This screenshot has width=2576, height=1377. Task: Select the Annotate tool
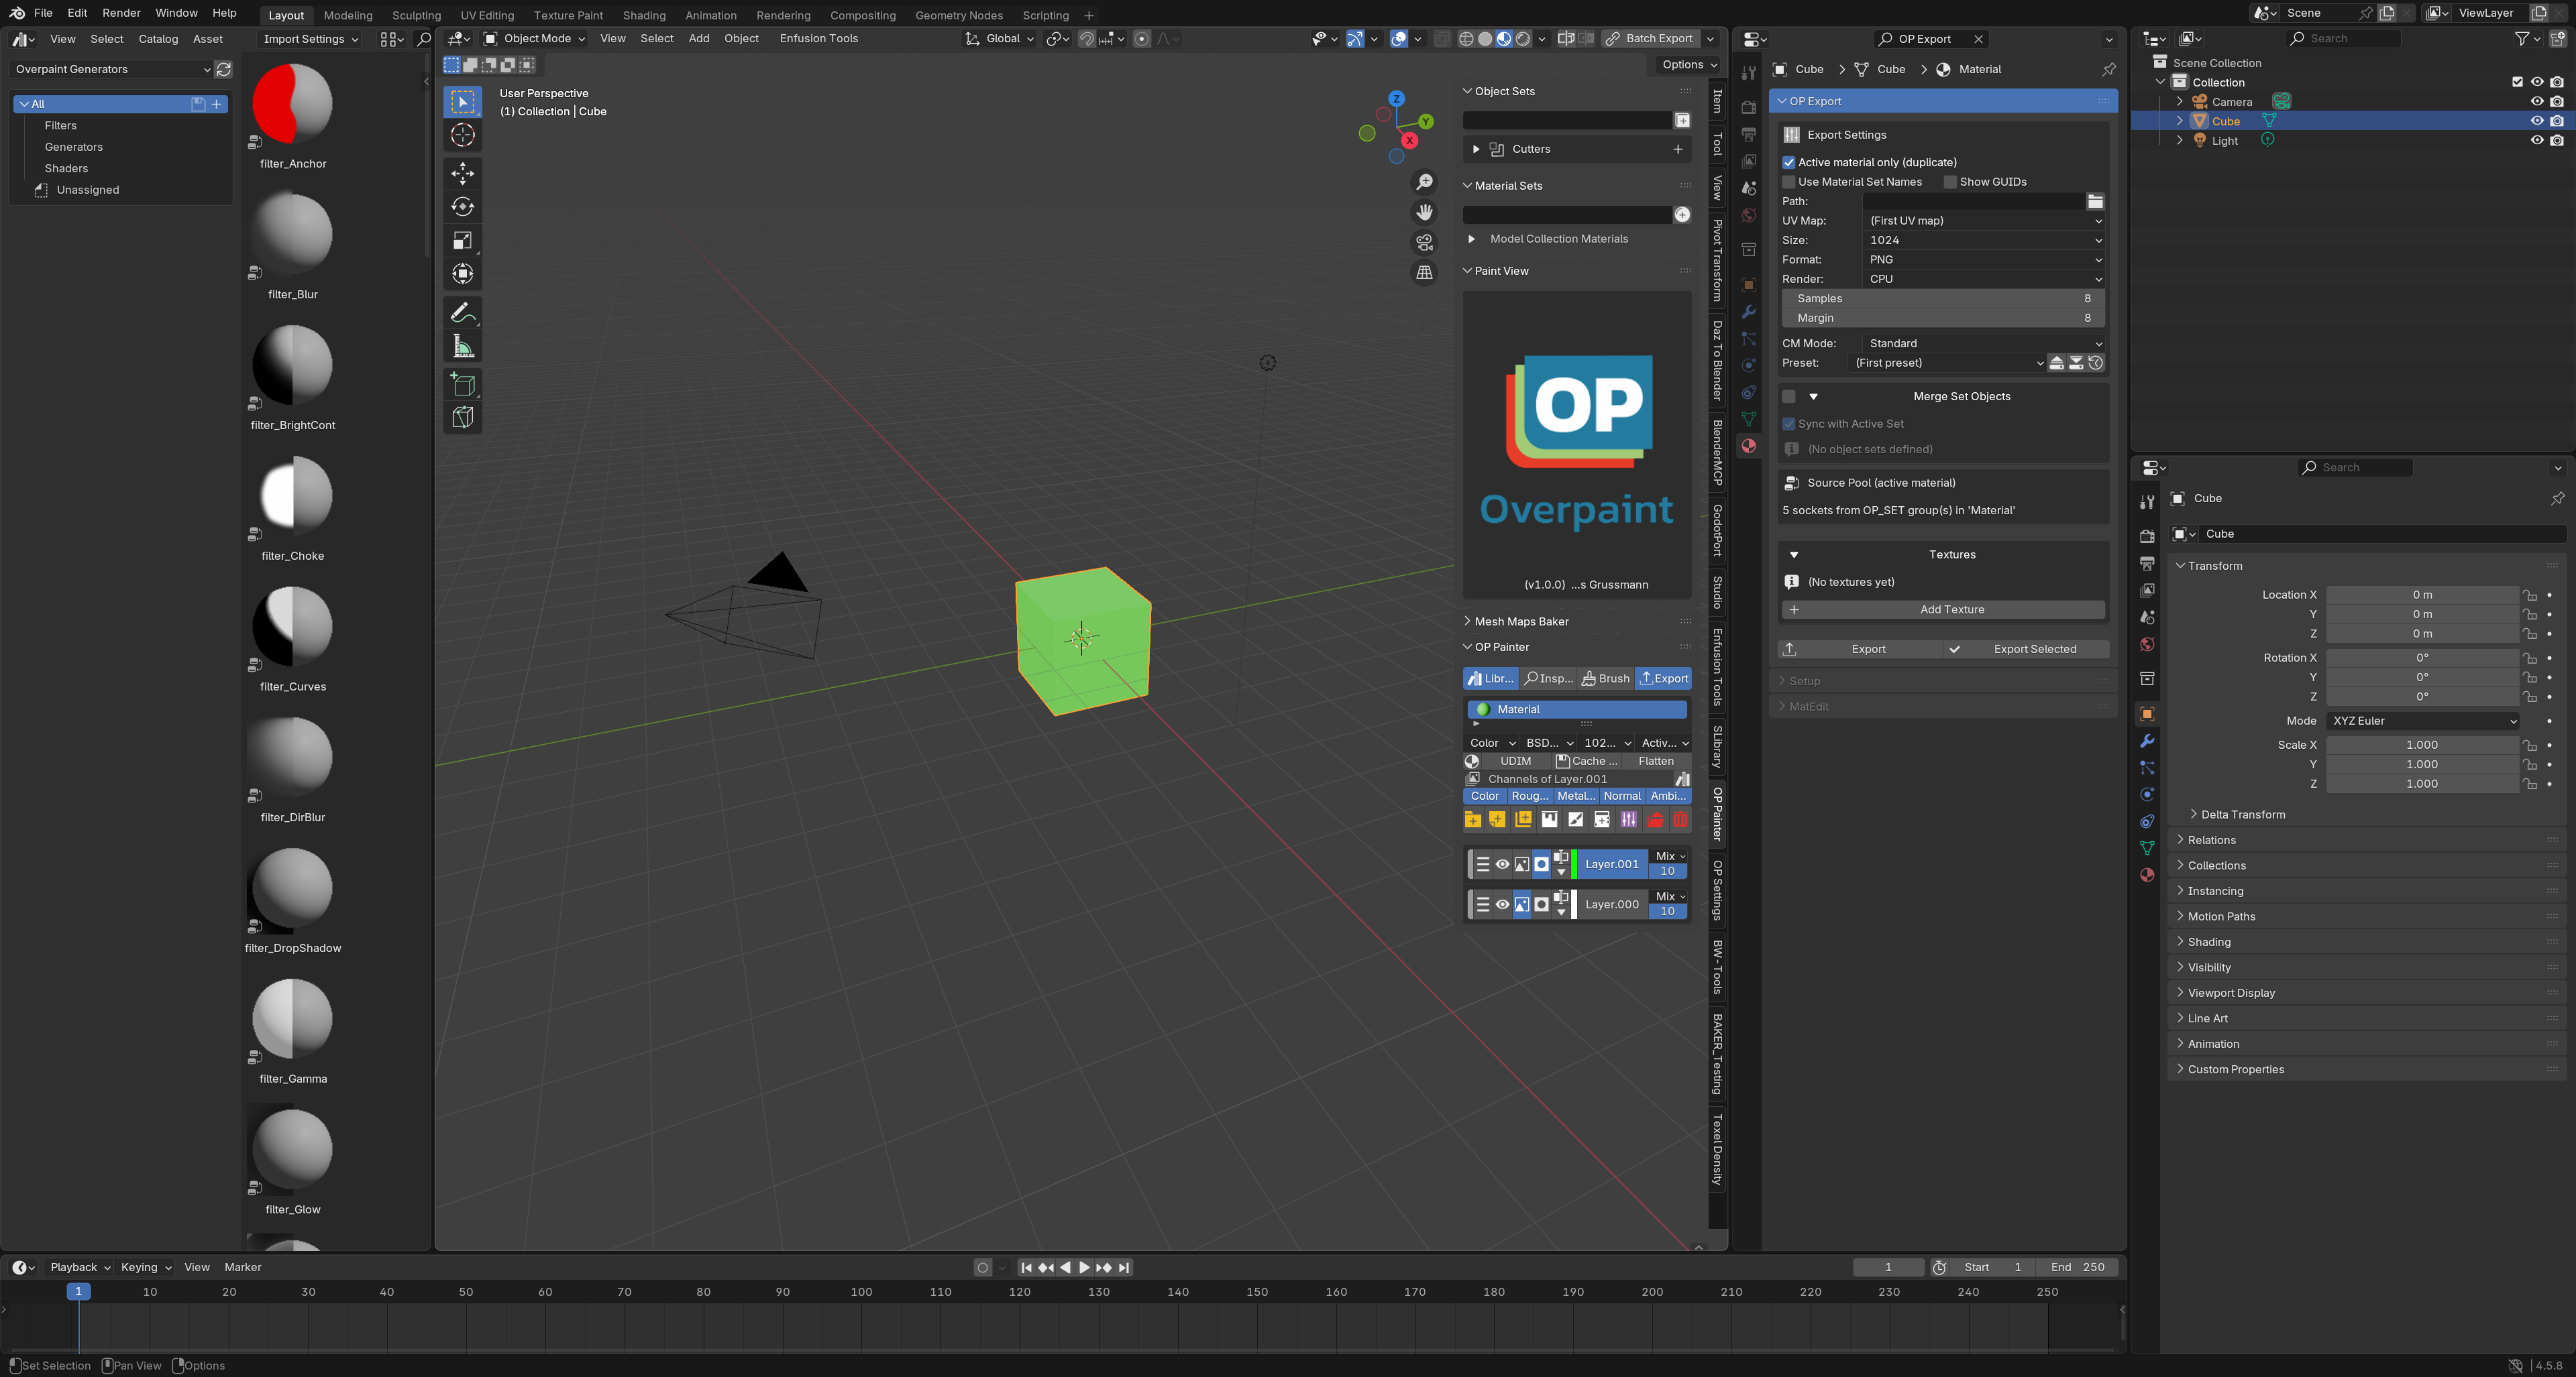[x=462, y=313]
